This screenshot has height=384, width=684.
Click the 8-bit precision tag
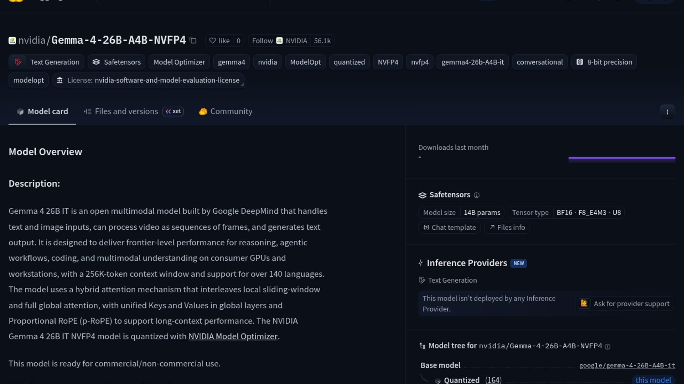click(x=604, y=62)
